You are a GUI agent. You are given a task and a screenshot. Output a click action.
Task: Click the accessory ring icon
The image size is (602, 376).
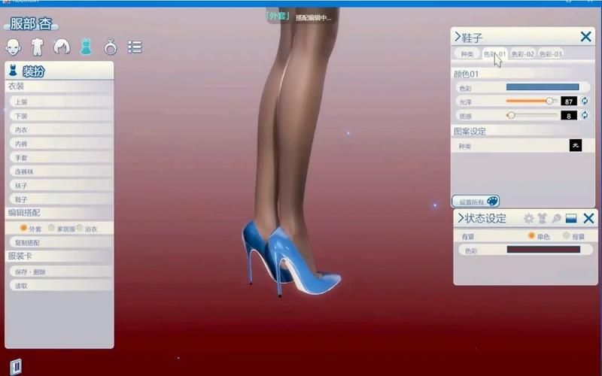pyautogui.click(x=111, y=47)
